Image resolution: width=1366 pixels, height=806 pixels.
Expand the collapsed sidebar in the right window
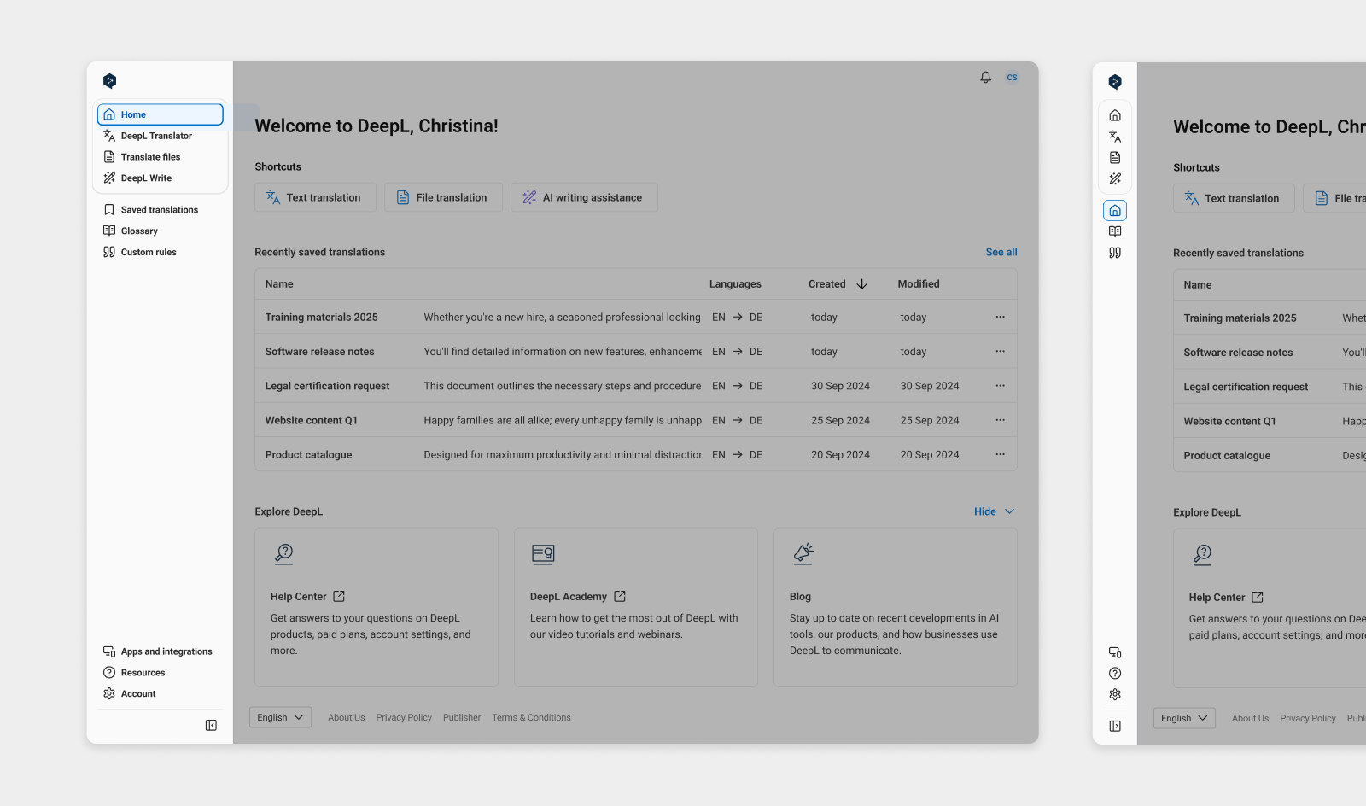(x=1115, y=727)
